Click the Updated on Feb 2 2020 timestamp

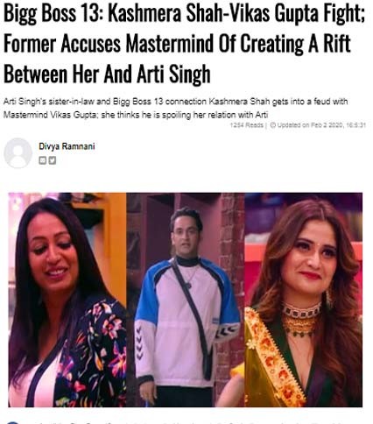[321, 125]
